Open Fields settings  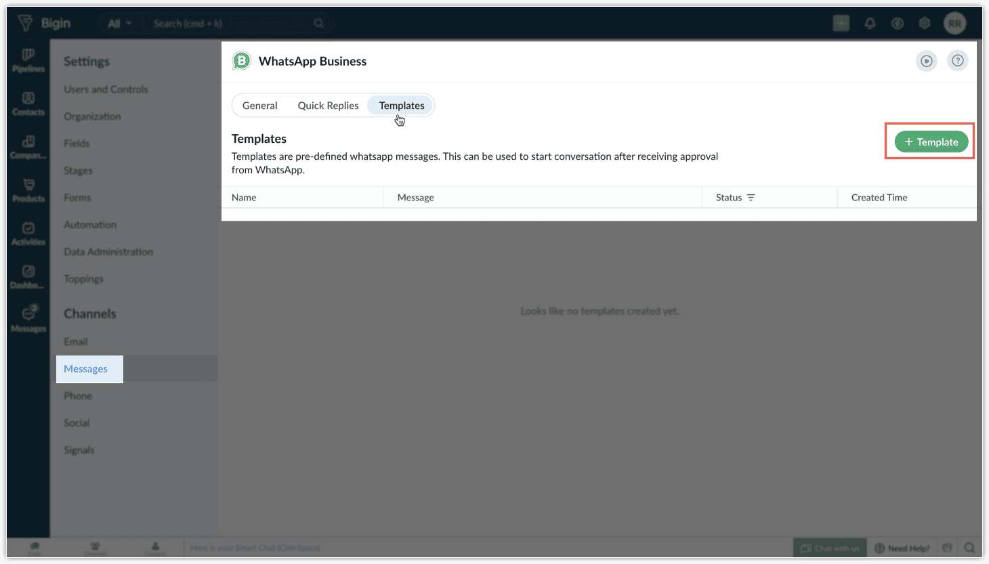point(77,144)
